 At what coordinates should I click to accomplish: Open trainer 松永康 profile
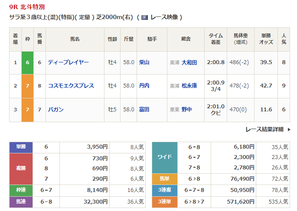coord(189,86)
